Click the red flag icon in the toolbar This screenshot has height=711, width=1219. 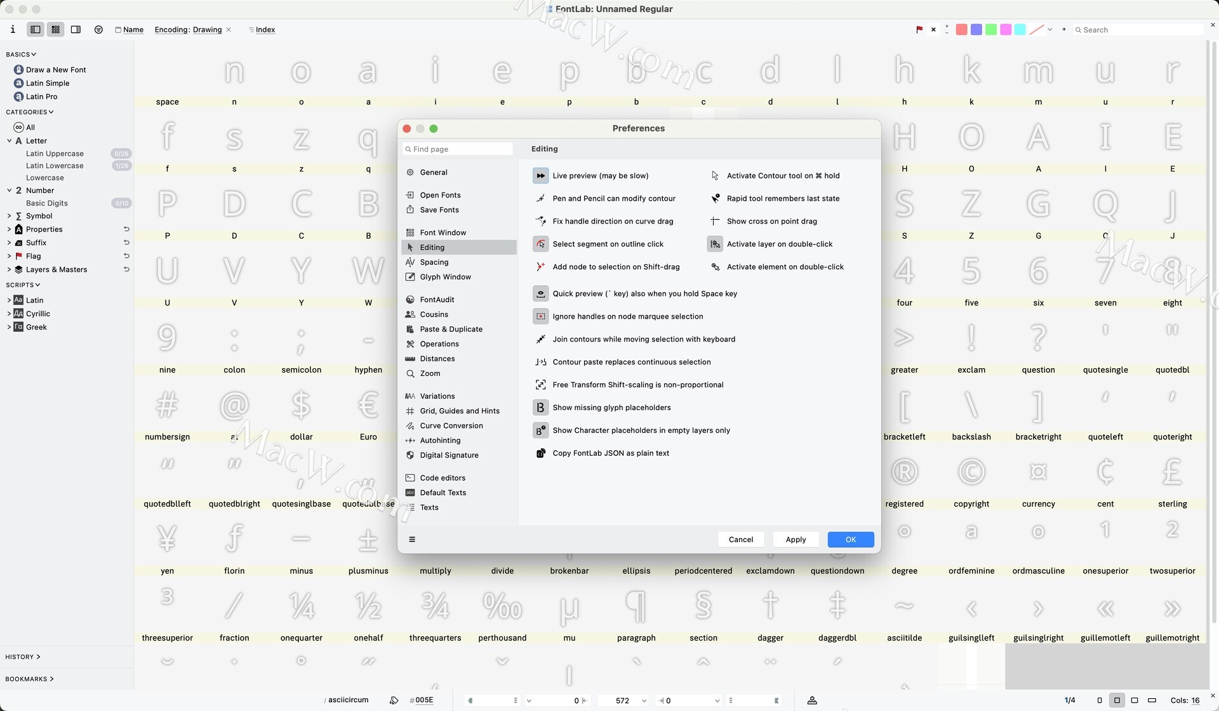tap(919, 29)
